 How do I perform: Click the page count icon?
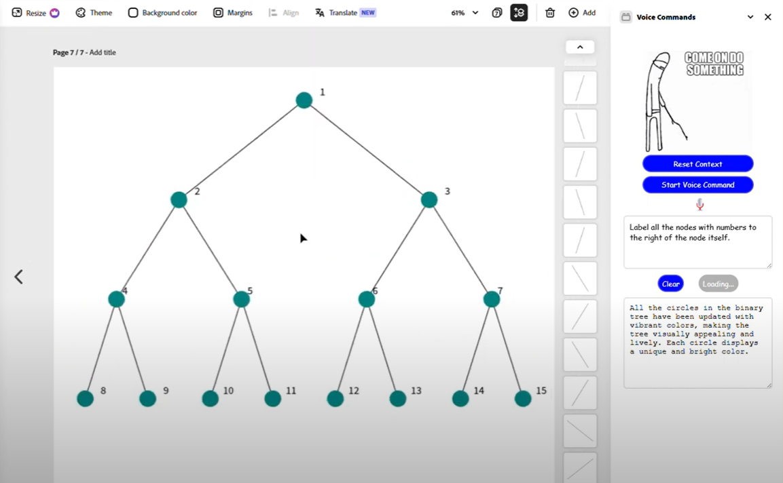coord(497,12)
